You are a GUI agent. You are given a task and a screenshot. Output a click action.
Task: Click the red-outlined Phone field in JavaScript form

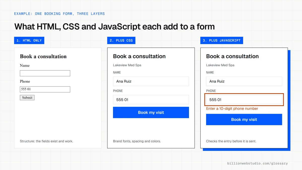click(244, 100)
